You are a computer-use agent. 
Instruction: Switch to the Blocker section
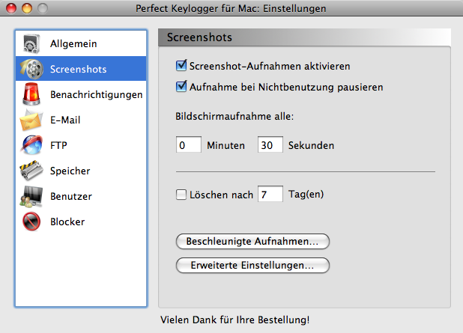pyautogui.click(x=81, y=222)
